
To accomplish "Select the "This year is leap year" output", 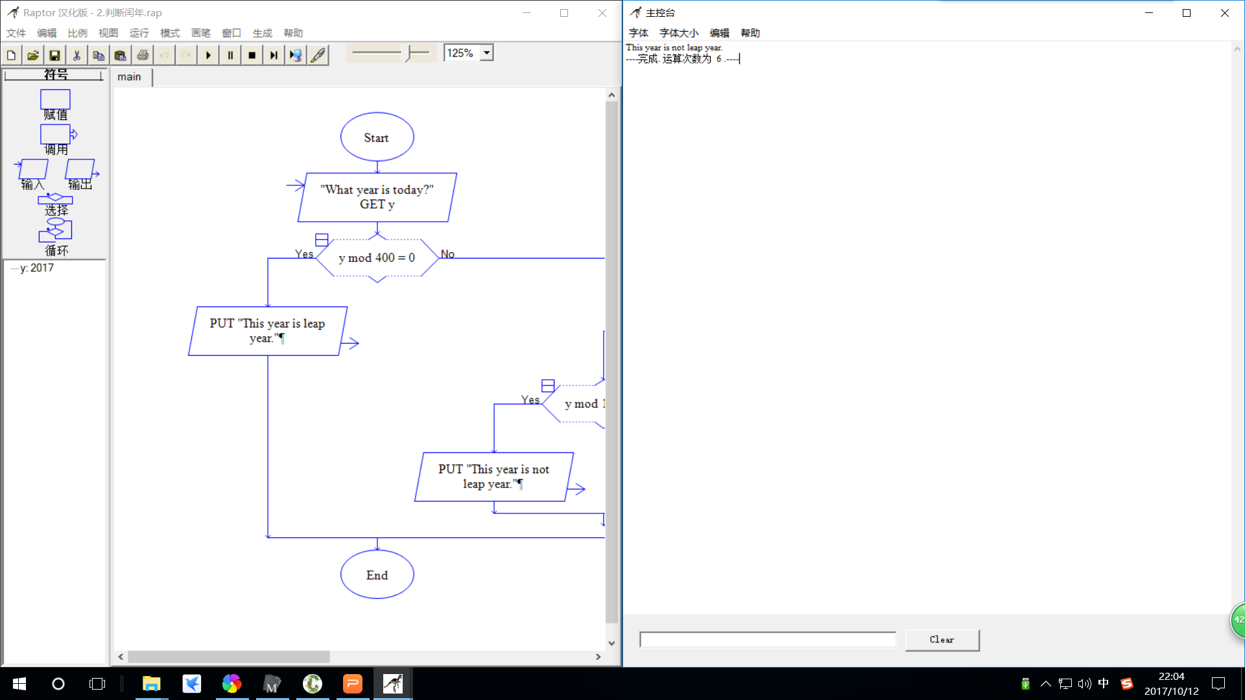I will coord(268,331).
